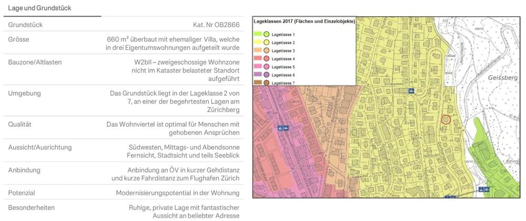Click the 'Lageklasse 3' legend label

point(283,51)
